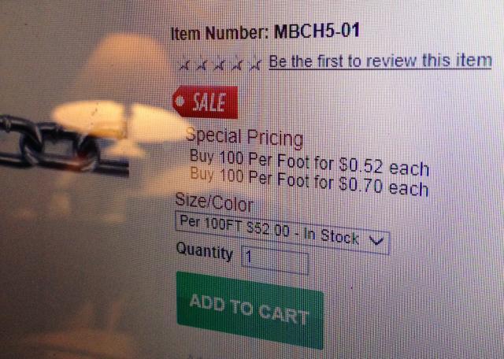The width and height of the screenshot is (504, 359).
Task: Open the Size/Color dropdown
Action: coord(282,232)
